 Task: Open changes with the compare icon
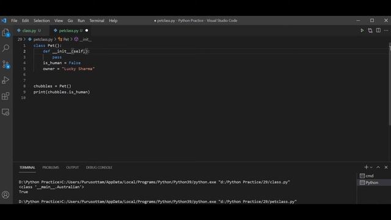click(370, 31)
